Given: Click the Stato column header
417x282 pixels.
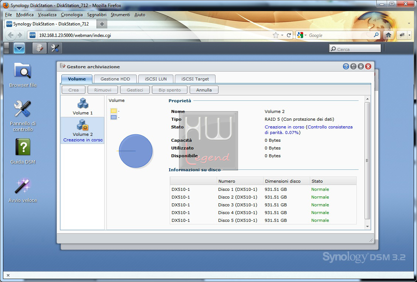Looking at the screenshot, I should (333, 181).
